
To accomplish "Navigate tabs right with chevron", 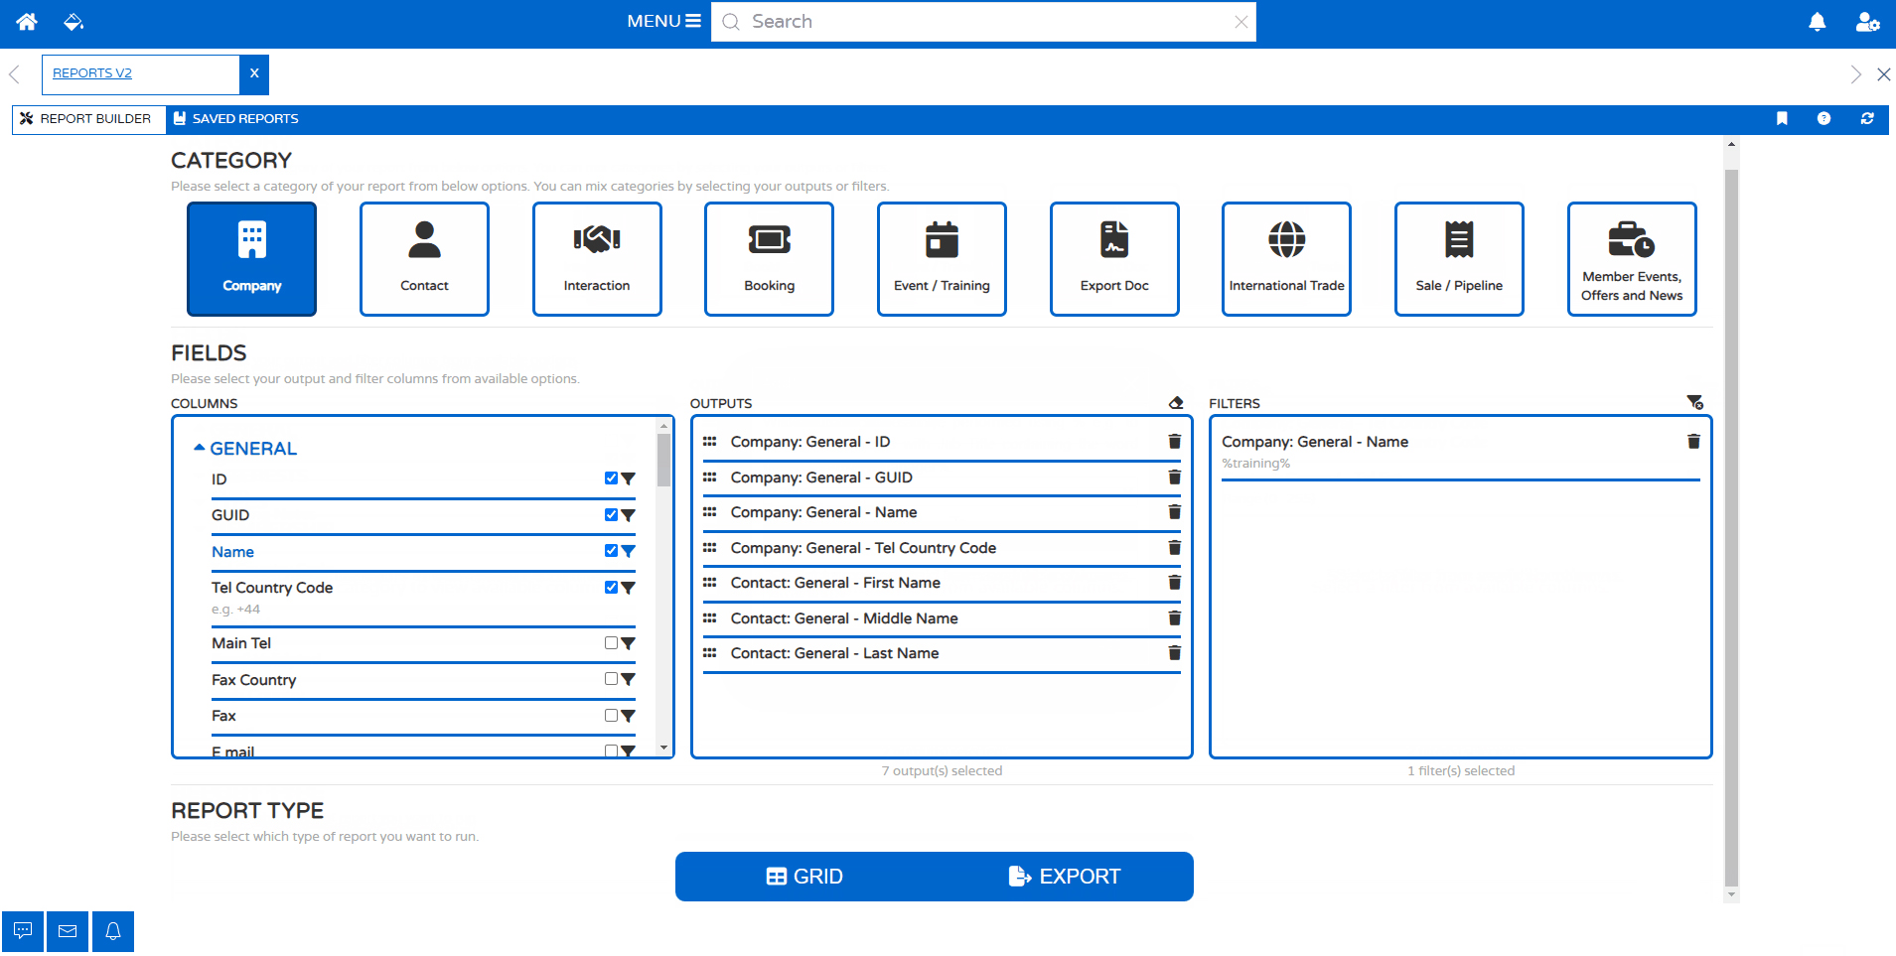I will (x=1855, y=74).
